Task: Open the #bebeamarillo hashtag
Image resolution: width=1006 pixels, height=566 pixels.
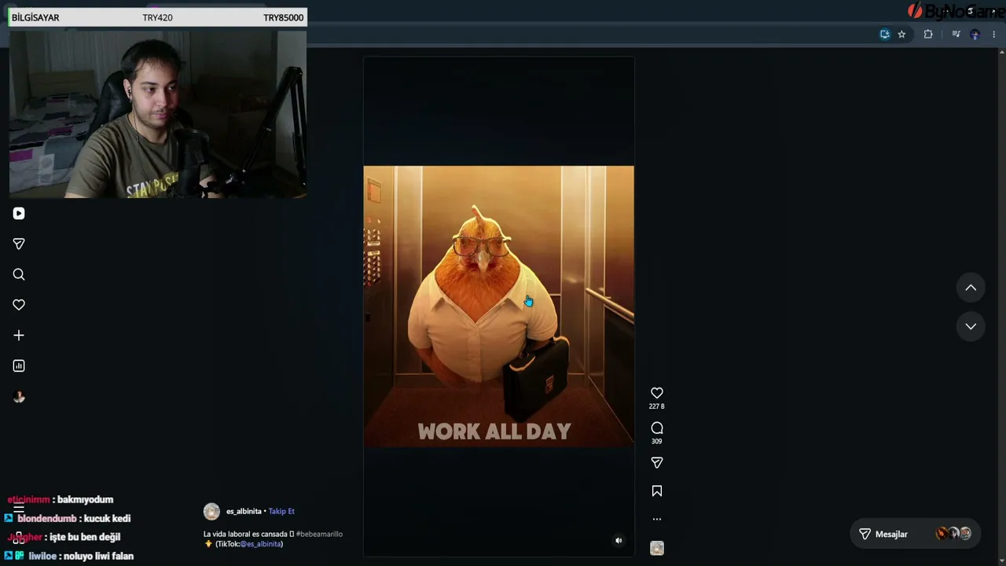Action: pyautogui.click(x=319, y=535)
